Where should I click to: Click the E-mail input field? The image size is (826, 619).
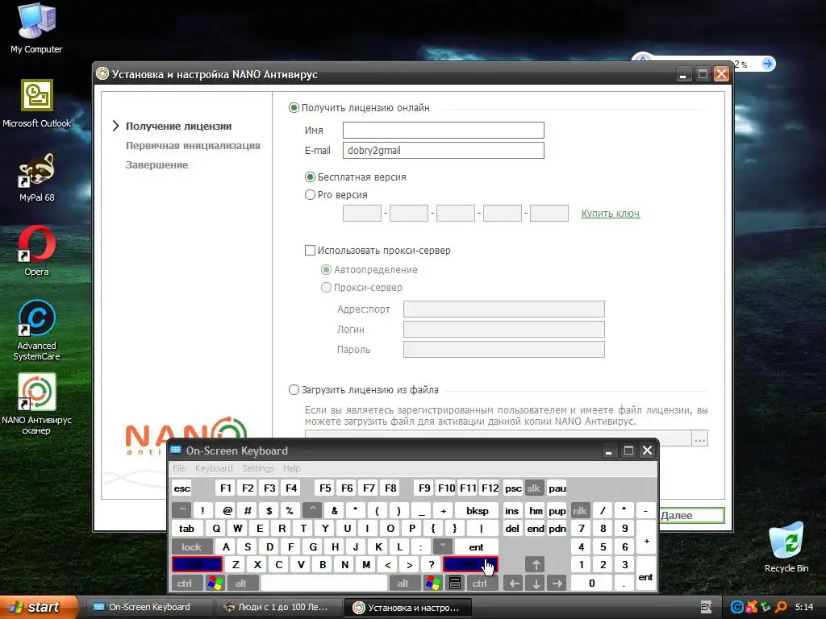point(443,150)
